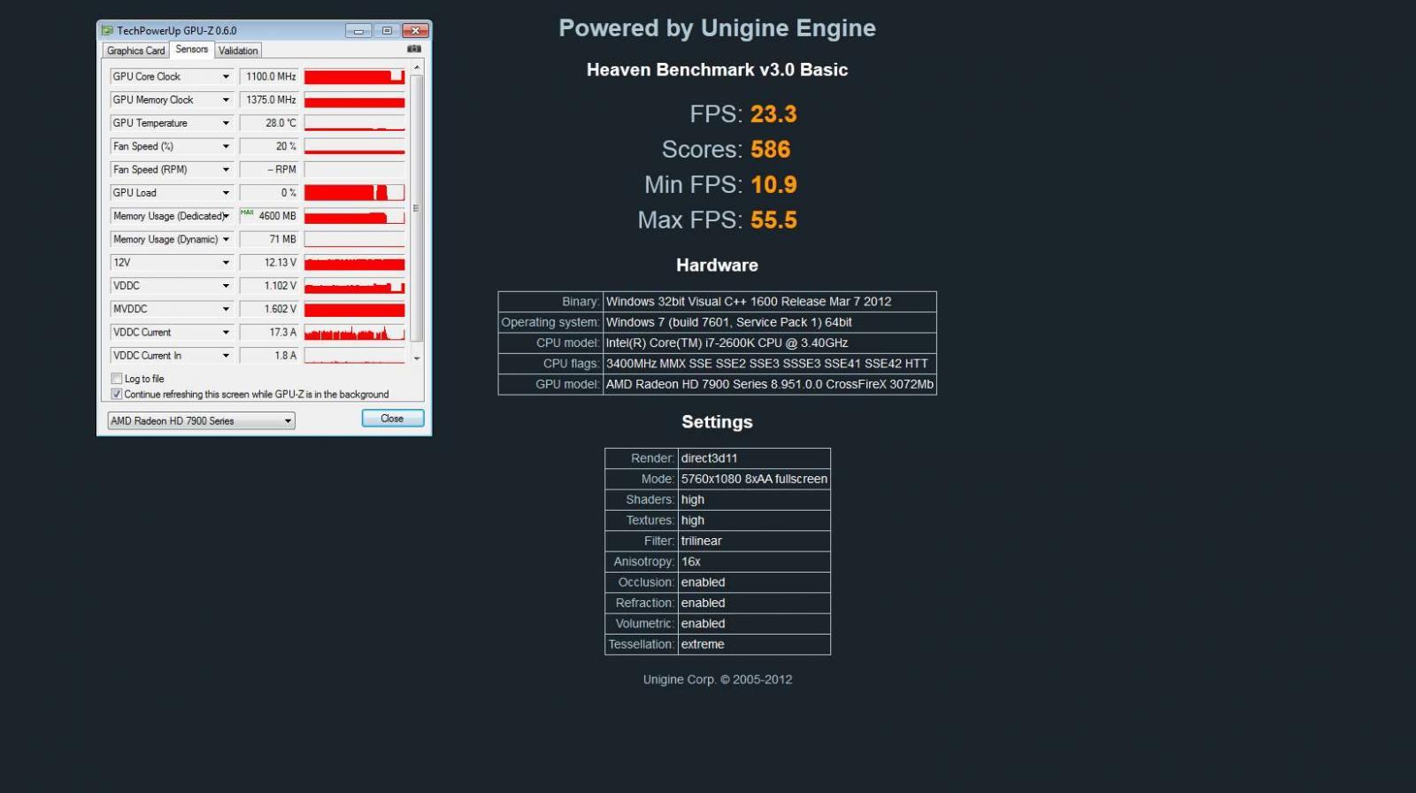The width and height of the screenshot is (1416, 793).
Task: Click the 4600 MB memory usage value
Action: coord(269,216)
